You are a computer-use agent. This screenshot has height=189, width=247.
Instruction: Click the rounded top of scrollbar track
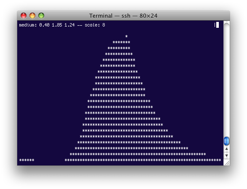click(226, 24)
